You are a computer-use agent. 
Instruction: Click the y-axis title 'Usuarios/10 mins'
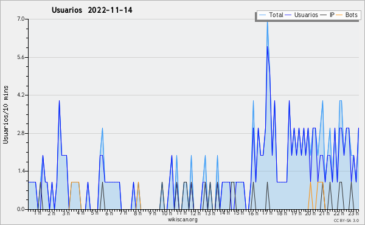(5, 115)
